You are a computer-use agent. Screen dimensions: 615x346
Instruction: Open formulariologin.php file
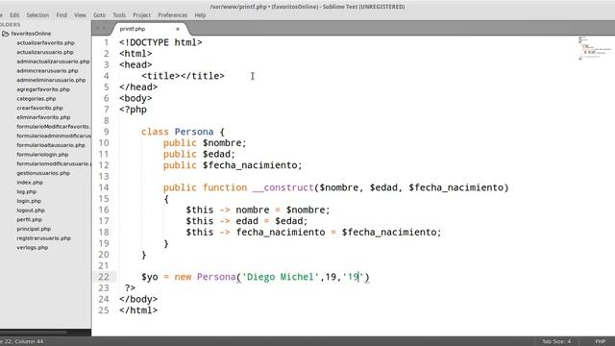[x=42, y=155]
